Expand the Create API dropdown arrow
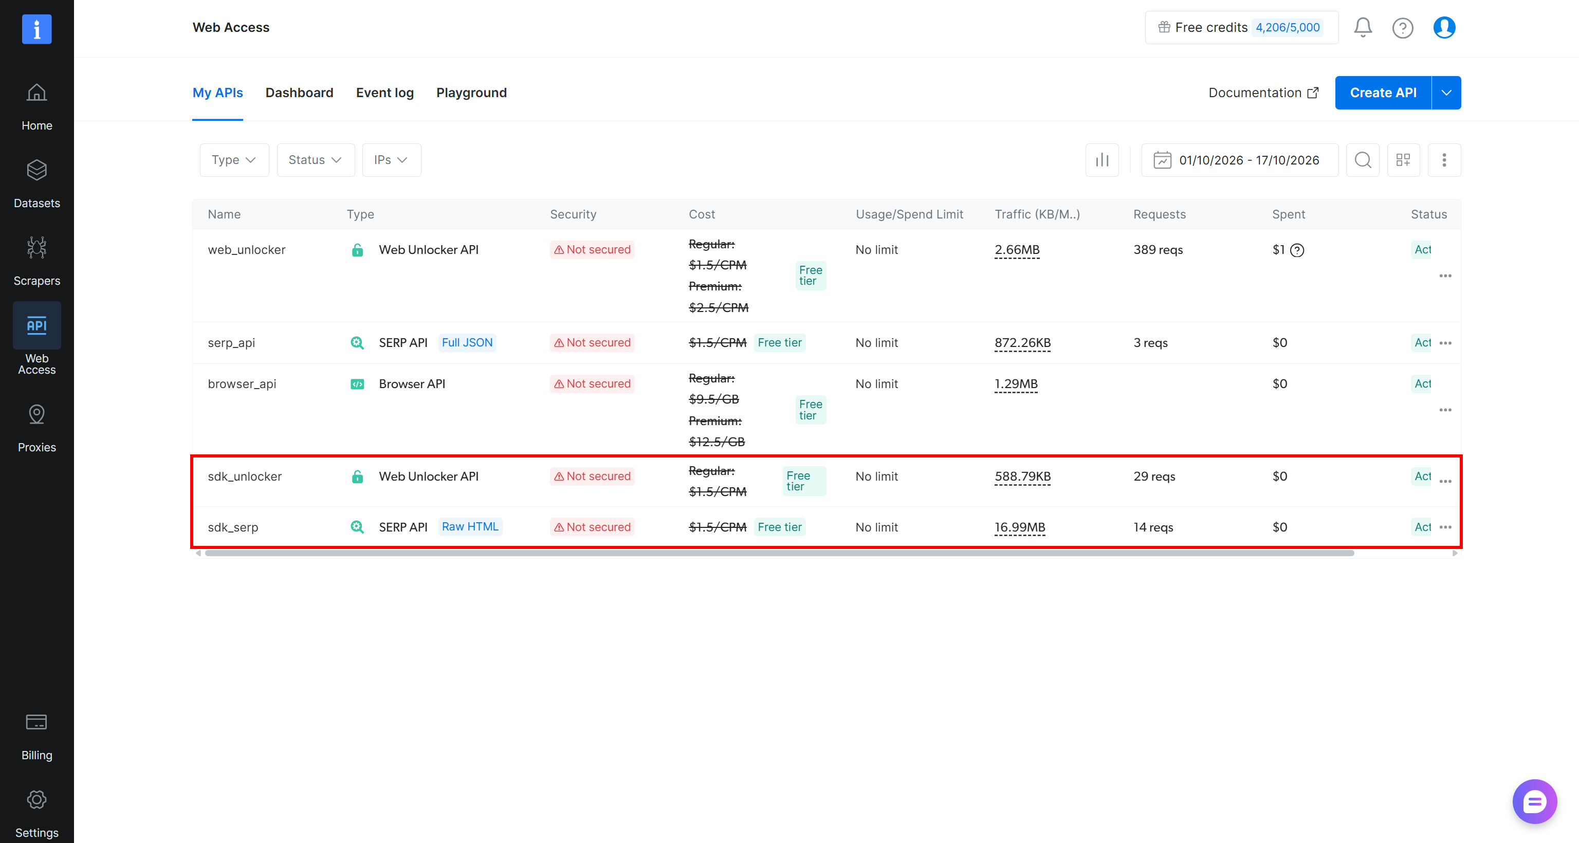Image resolution: width=1579 pixels, height=843 pixels. click(1446, 93)
